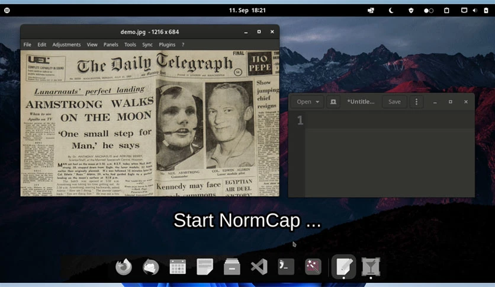This screenshot has width=495, height=287.
Task: Minimize the text editor window
Action: pos(435,102)
